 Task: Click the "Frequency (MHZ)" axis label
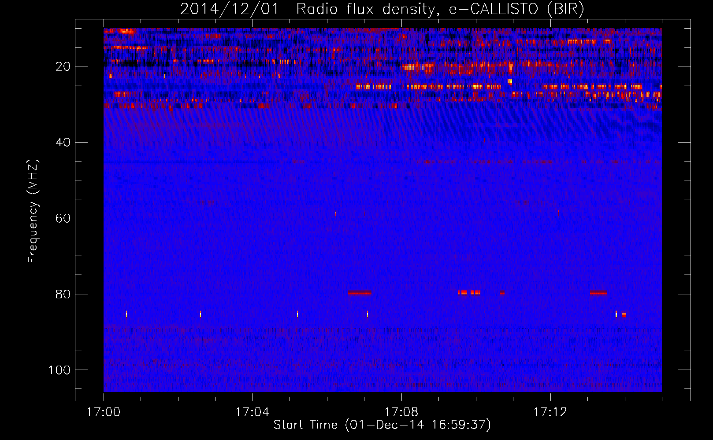pyautogui.click(x=33, y=211)
